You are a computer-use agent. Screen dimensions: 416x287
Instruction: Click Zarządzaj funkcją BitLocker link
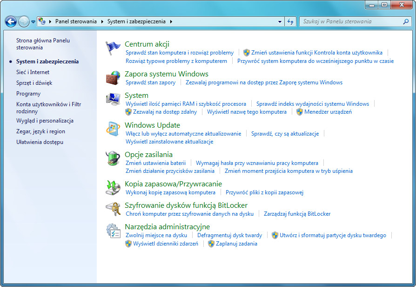tap(297, 214)
